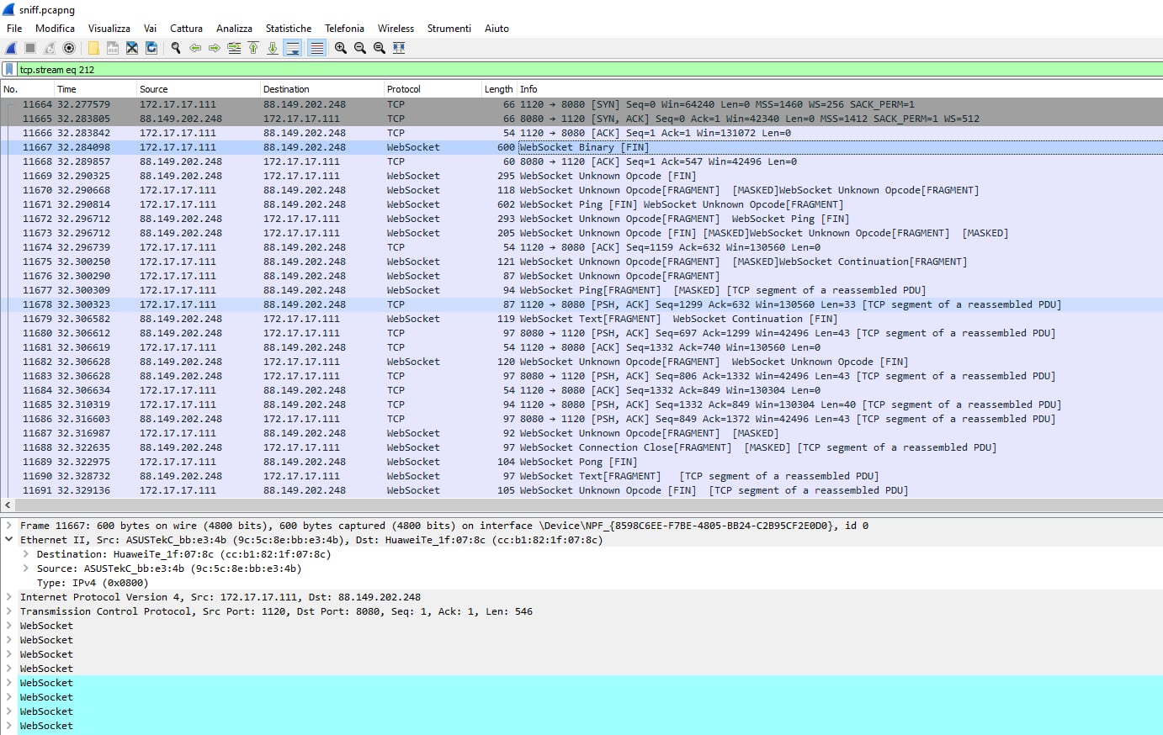Sort by Length column header
Viewport: 1163px width, 735px height.
[x=498, y=89]
